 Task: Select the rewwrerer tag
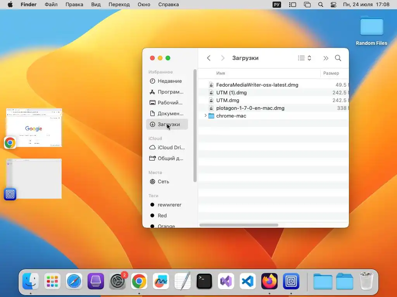point(167,205)
